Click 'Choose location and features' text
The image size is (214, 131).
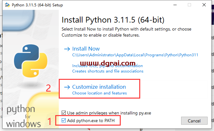point(99,93)
